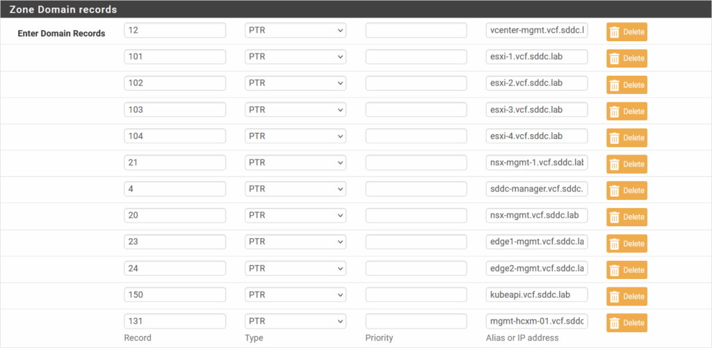Select the nsx-mgmt.vcf.sddc.lab alias field
The height and width of the screenshot is (348, 712).
537,215
